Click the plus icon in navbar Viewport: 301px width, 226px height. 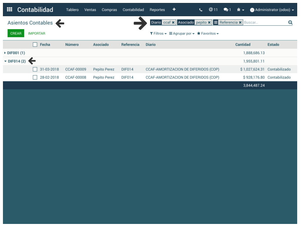click(x=174, y=9)
